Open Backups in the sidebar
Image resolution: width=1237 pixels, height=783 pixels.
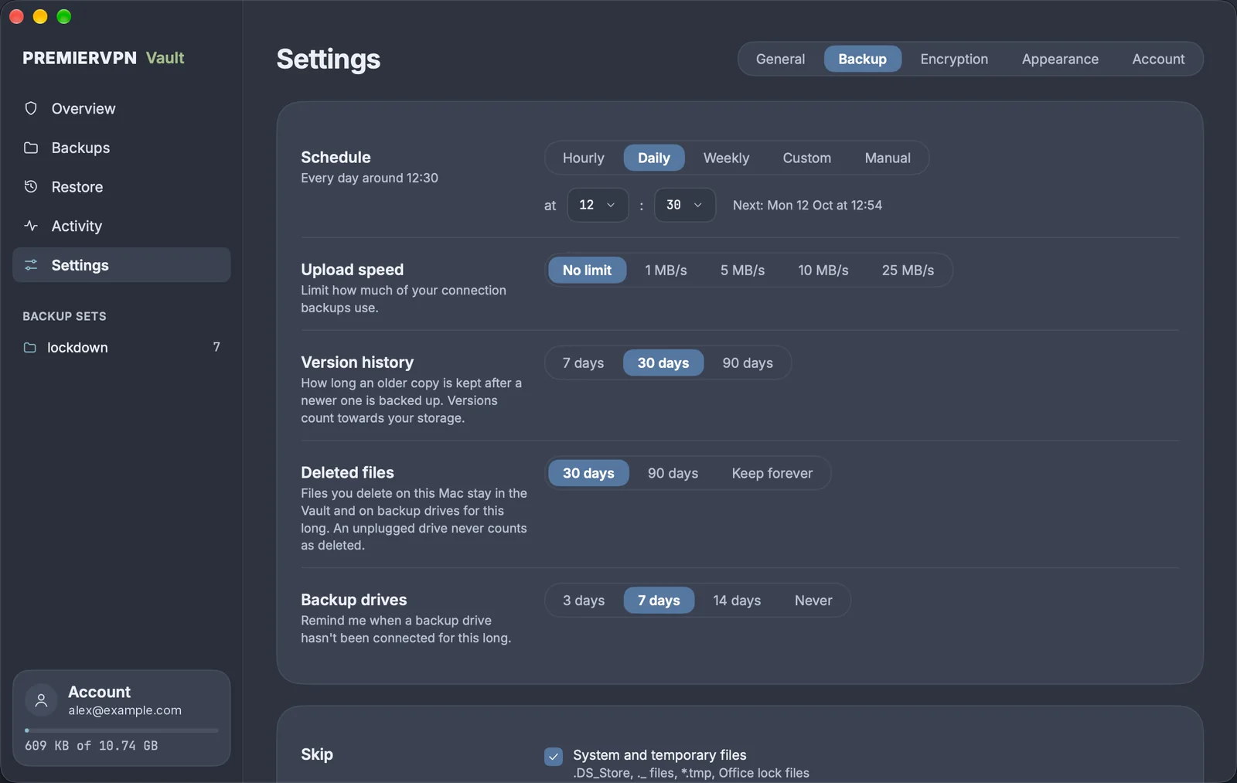(121, 148)
